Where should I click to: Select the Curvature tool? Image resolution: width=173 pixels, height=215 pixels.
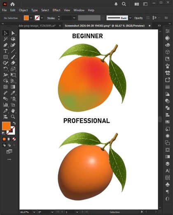(x=13, y=45)
